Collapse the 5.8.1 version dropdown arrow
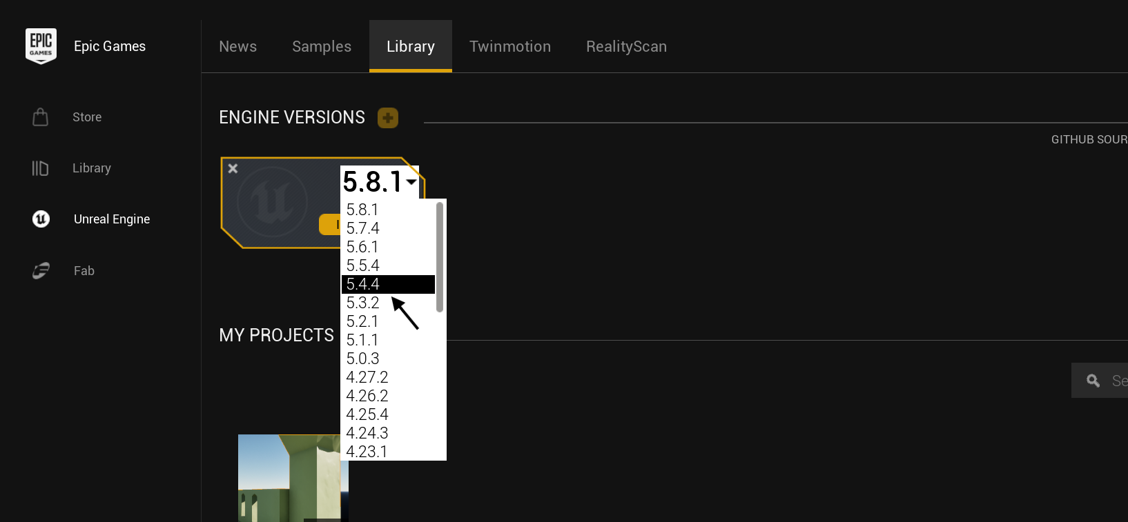This screenshot has height=522, width=1128. pos(411,182)
